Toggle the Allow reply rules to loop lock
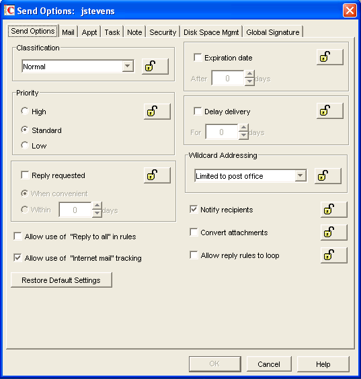The width and height of the screenshot is (361, 379). coord(334,255)
